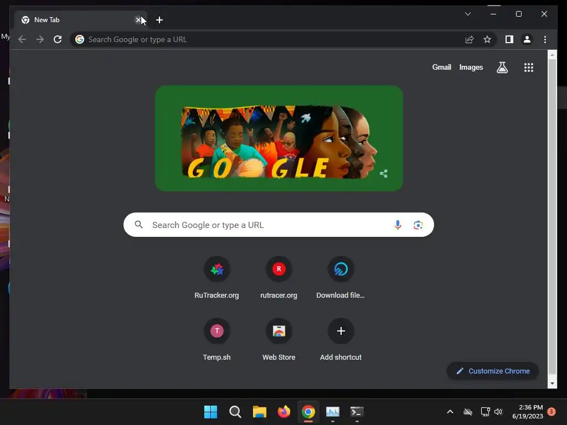
Task: Open Gmail link
Action: tap(441, 67)
